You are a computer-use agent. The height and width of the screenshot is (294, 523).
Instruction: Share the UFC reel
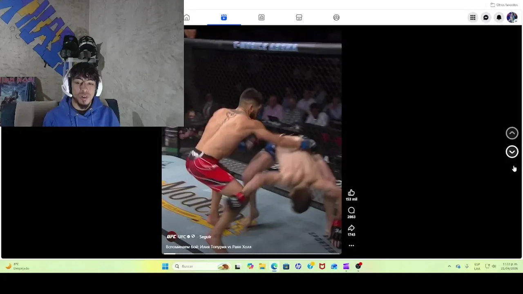tap(351, 228)
